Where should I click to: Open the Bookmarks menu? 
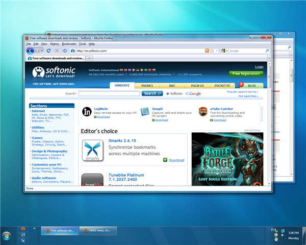tap(69, 44)
